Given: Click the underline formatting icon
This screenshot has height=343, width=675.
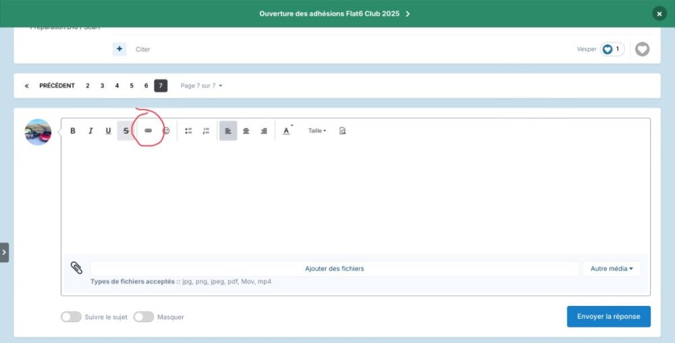Looking at the screenshot, I should click(108, 131).
